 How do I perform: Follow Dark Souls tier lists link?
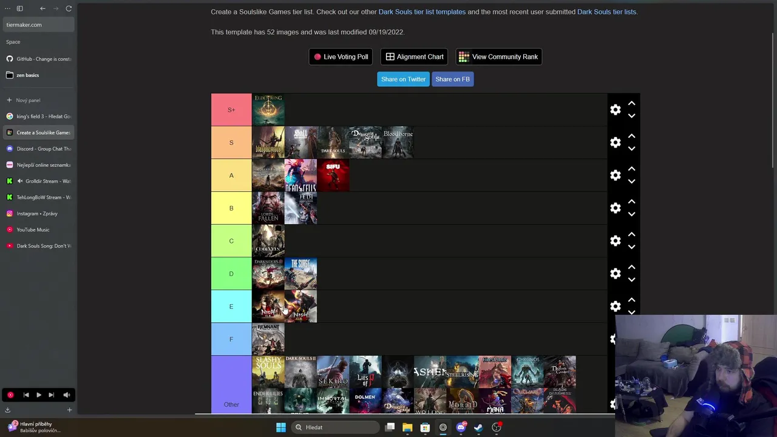(x=606, y=12)
